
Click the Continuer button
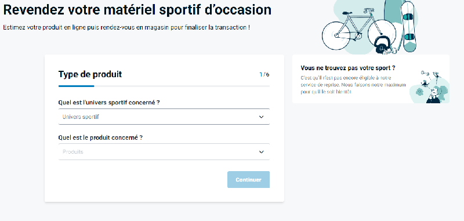[x=248, y=180]
